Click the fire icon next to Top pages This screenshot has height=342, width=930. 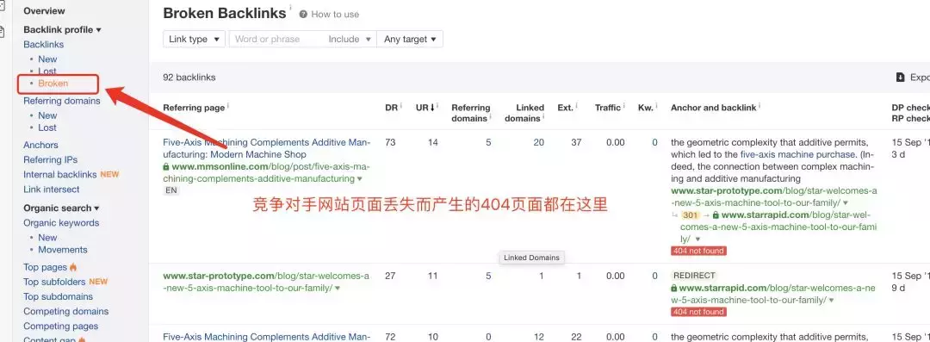pyautogui.click(x=73, y=267)
